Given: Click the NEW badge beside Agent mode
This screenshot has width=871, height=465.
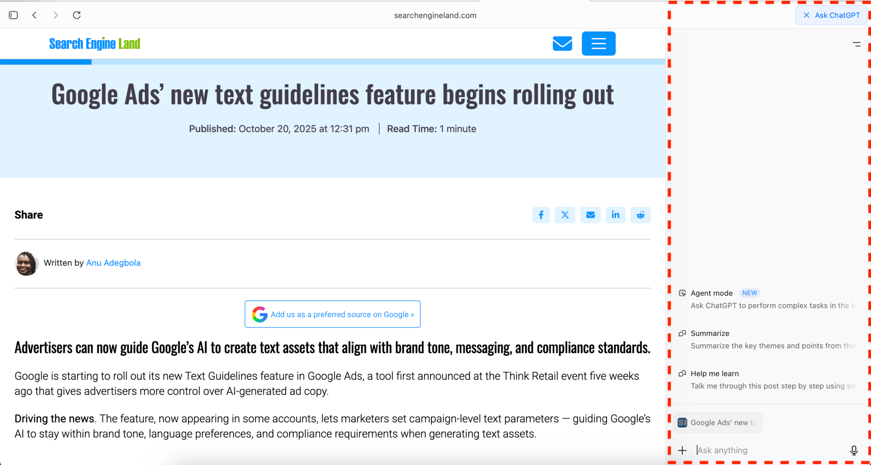Looking at the screenshot, I should [749, 293].
